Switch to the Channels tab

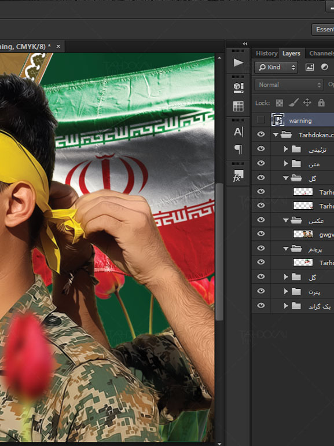click(321, 53)
